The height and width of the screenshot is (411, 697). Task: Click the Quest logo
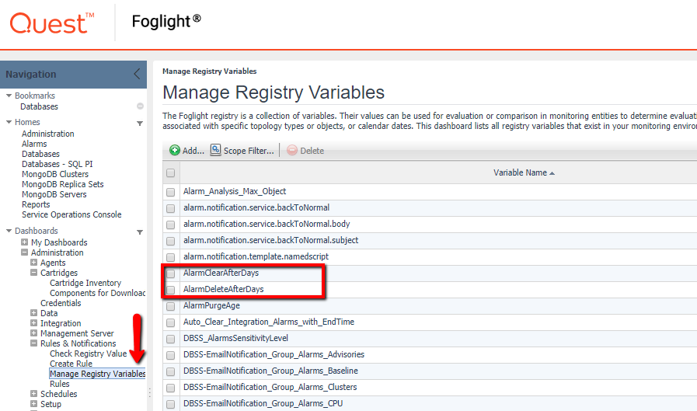coord(52,23)
